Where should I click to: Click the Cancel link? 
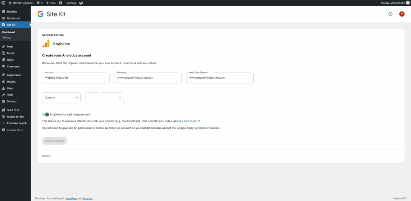coord(46,156)
